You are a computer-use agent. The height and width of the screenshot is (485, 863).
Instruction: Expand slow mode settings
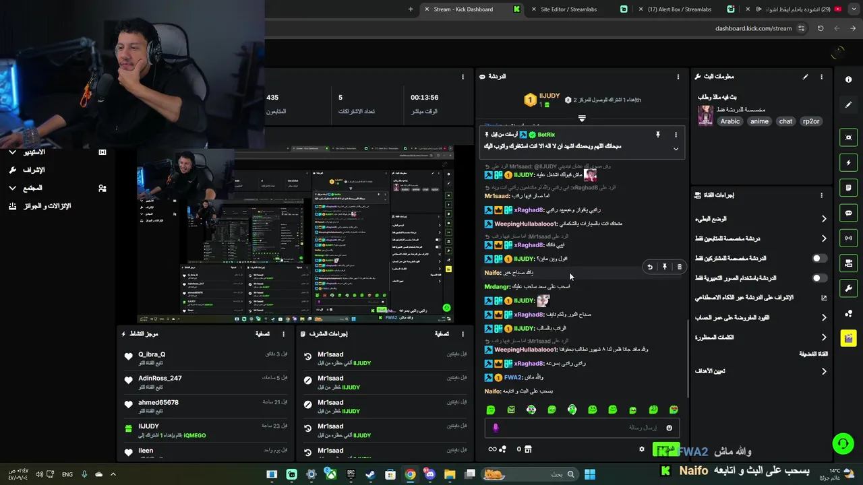823,219
